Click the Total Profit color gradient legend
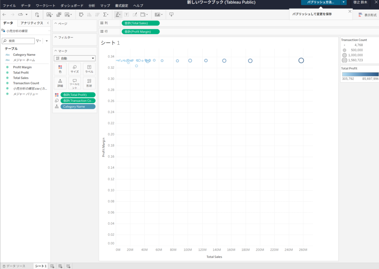379x269 pixels. [x=360, y=74]
